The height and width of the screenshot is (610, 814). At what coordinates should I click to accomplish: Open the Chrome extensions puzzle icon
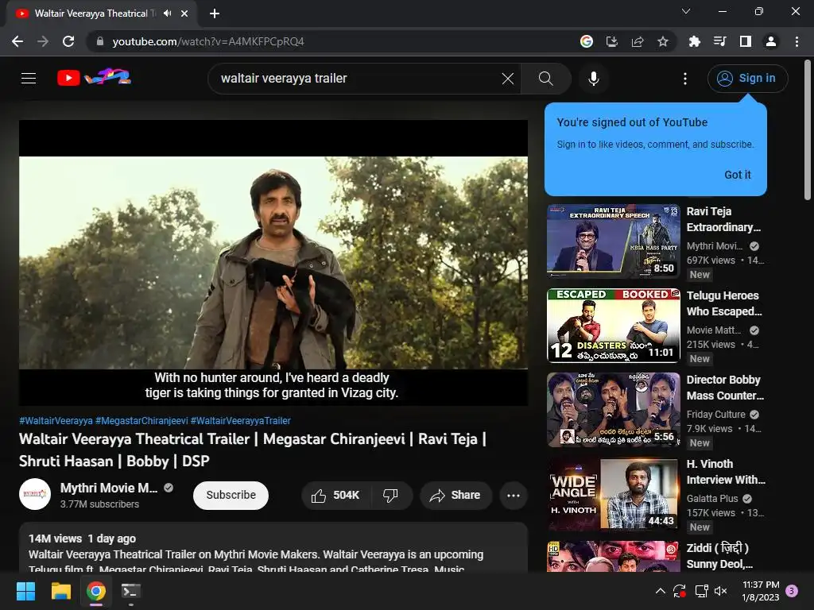(x=694, y=41)
